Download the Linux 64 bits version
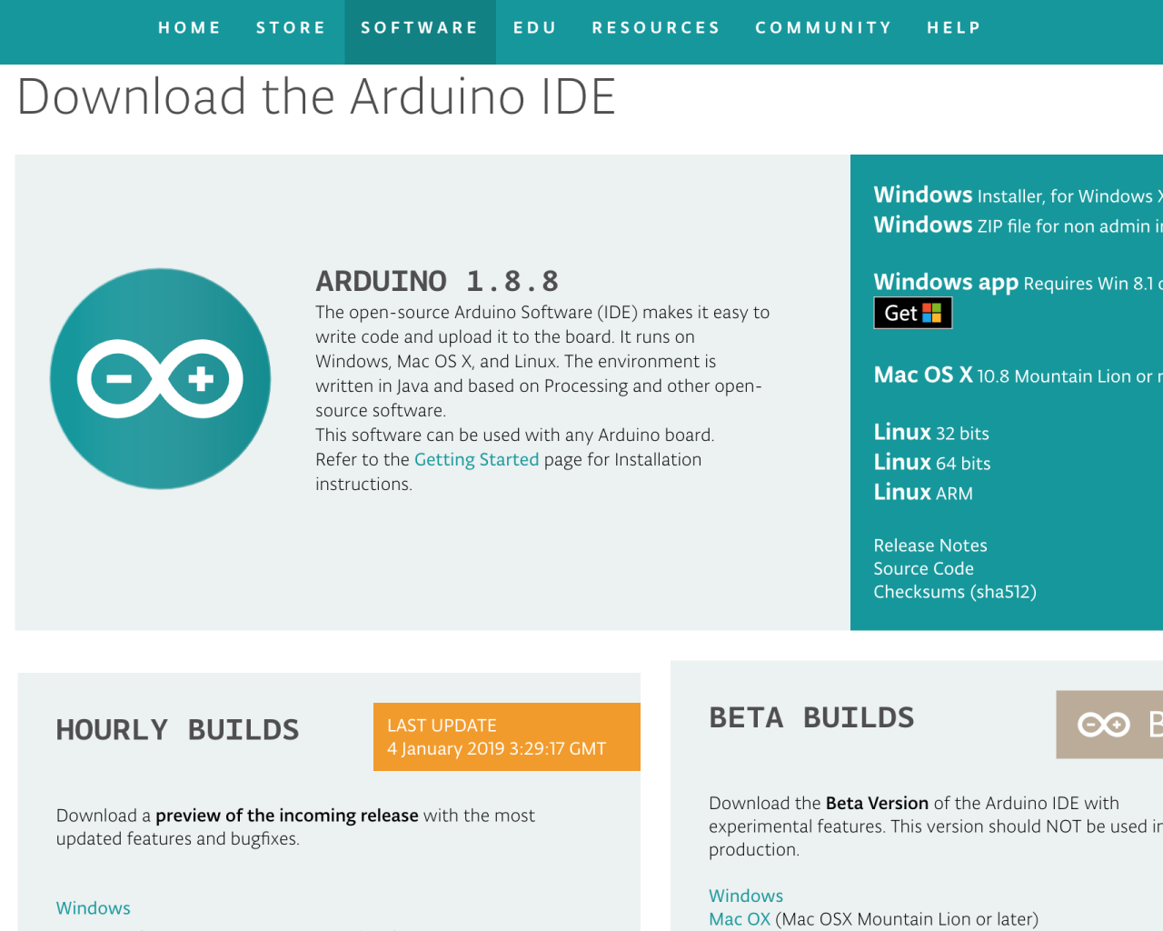 (932, 463)
